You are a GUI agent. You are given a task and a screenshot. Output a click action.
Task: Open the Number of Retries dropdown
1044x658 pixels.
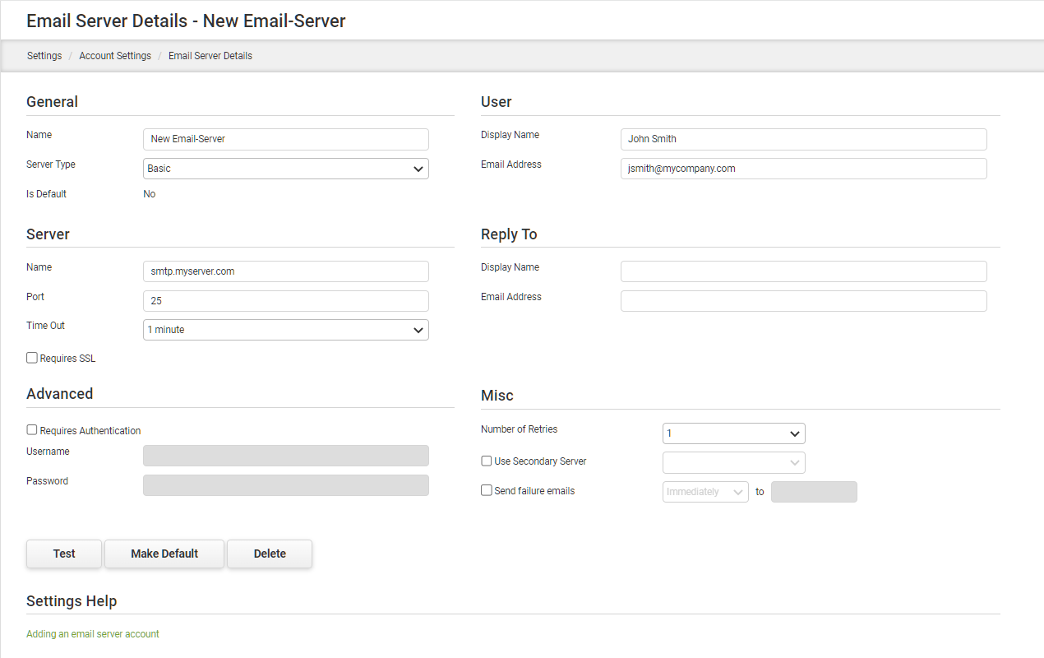click(733, 433)
